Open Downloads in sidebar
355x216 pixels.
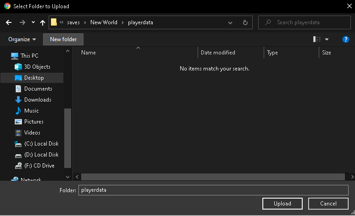coord(38,100)
